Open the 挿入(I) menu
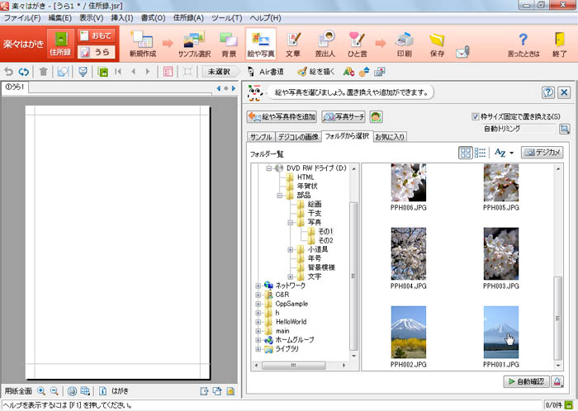Image resolution: width=578 pixels, height=411 pixels. [121, 17]
